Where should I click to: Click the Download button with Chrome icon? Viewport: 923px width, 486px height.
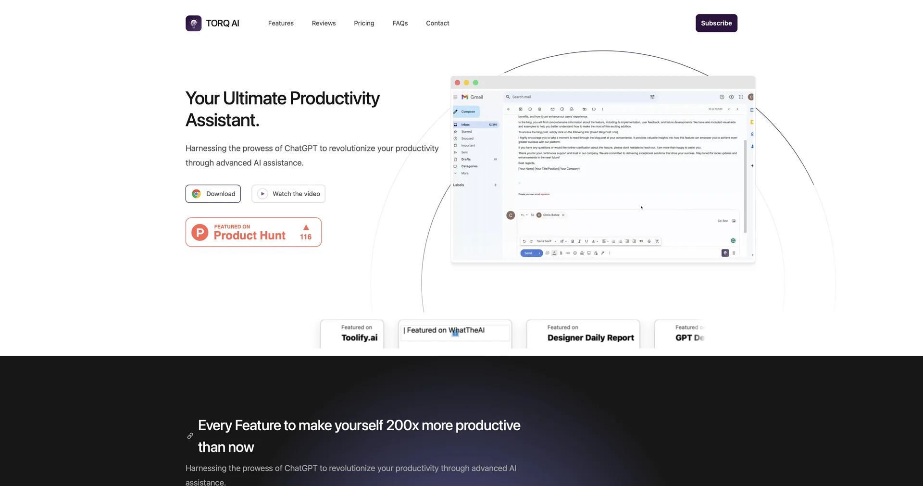coord(213,194)
